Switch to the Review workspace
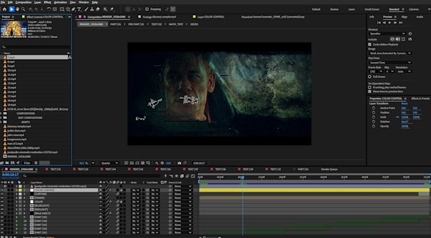The image size is (431, 238). coord(334,9)
